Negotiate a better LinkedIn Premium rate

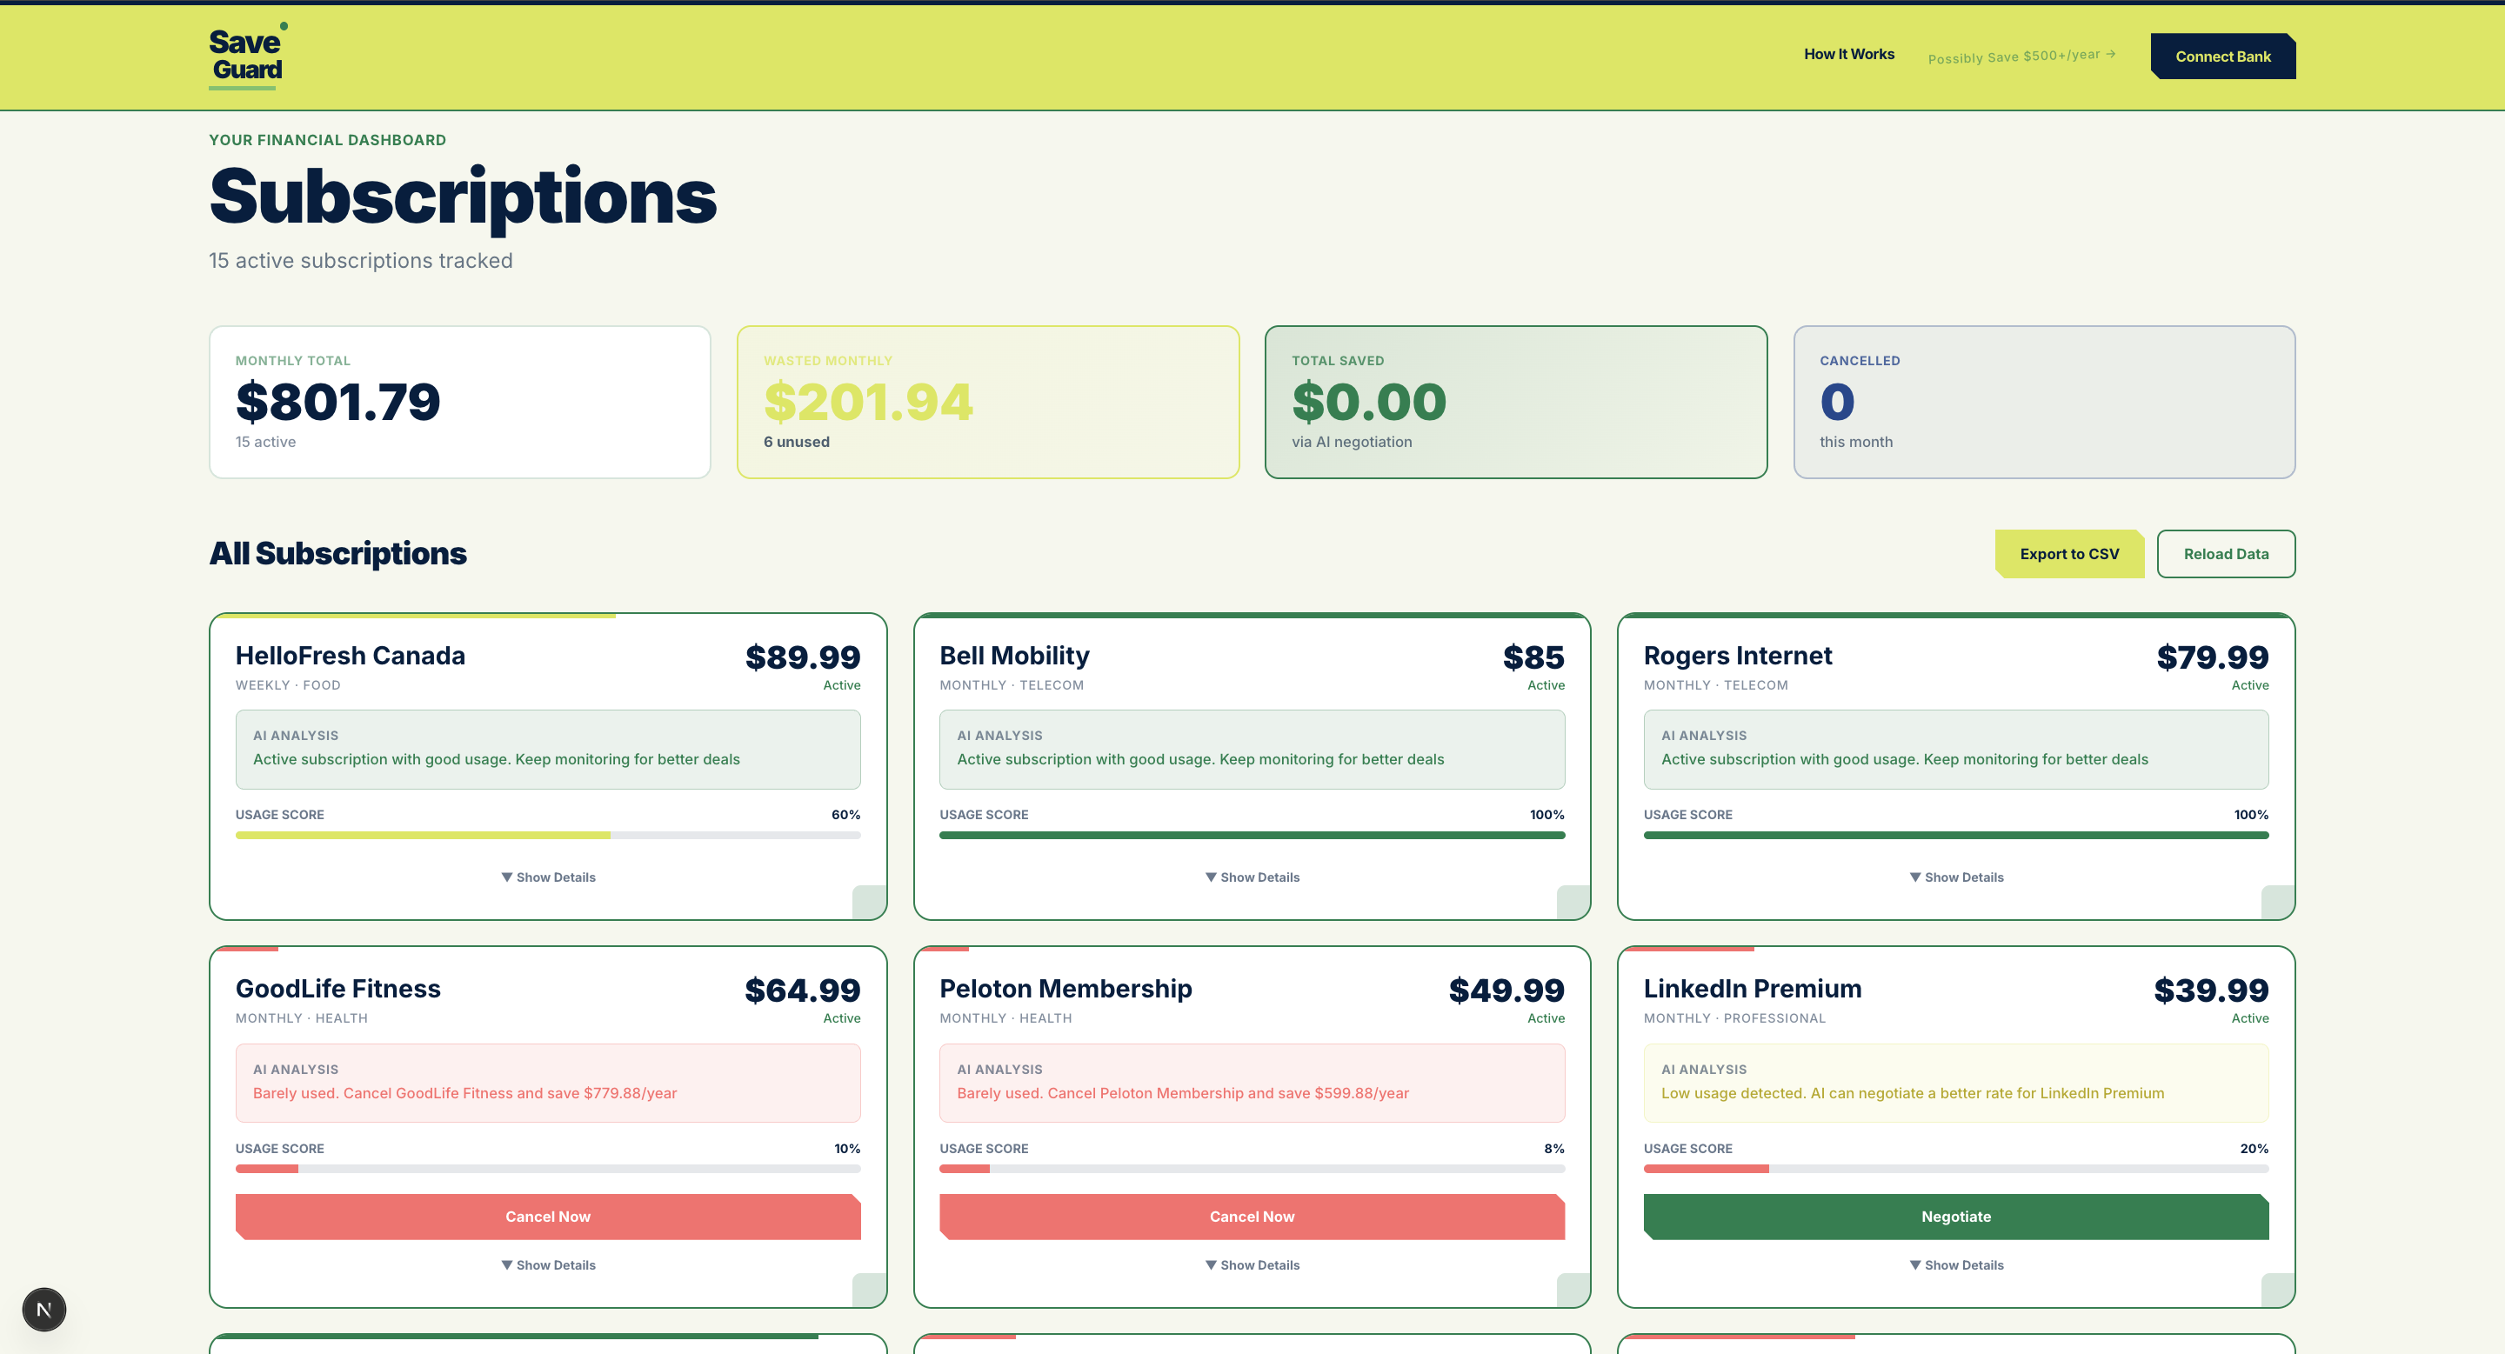pos(1955,1216)
